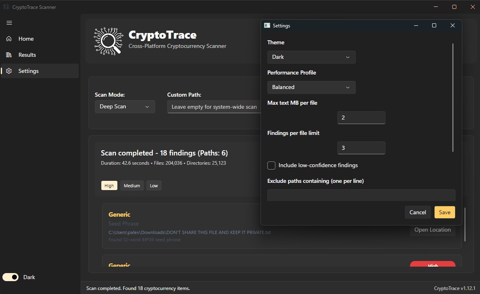Viewport: 480px width, 294px height.
Task: Save the settings changes
Action: pyautogui.click(x=445, y=212)
